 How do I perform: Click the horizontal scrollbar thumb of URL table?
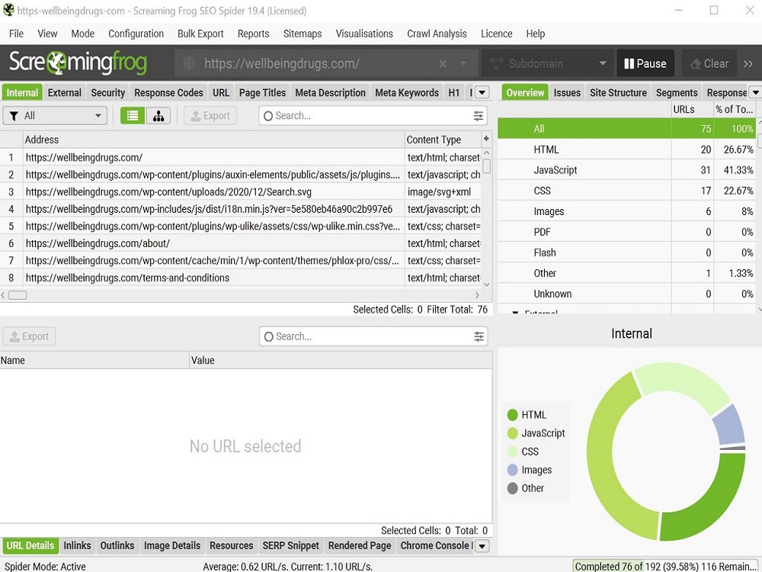point(18,294)
